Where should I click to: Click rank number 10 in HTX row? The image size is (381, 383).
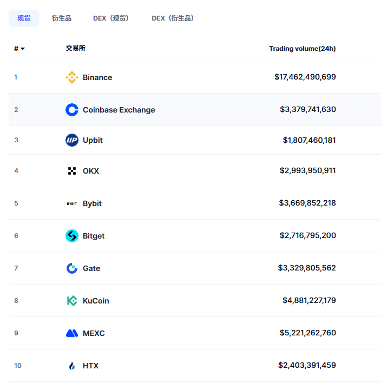point(18,366)
